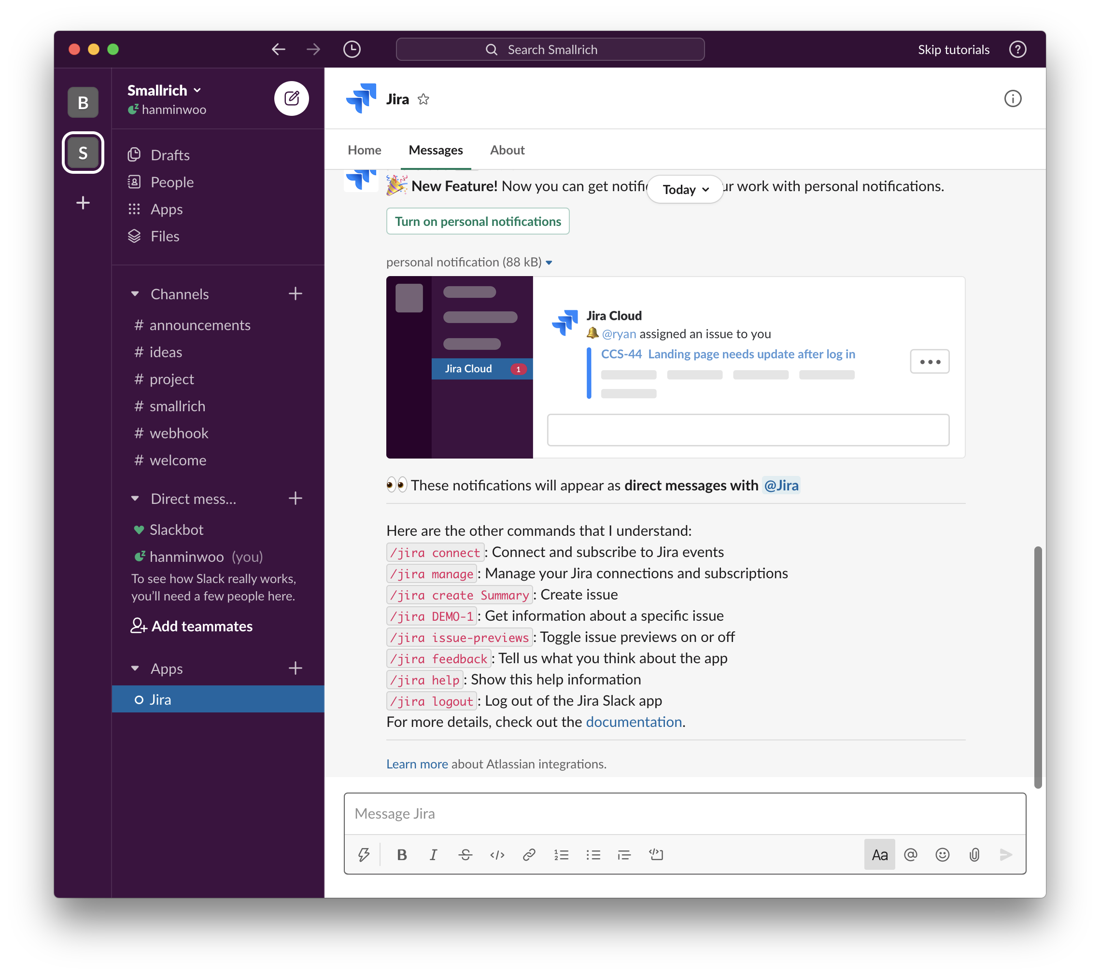
Task: Click the message list scrollbar
Action: click(1038, 667)
